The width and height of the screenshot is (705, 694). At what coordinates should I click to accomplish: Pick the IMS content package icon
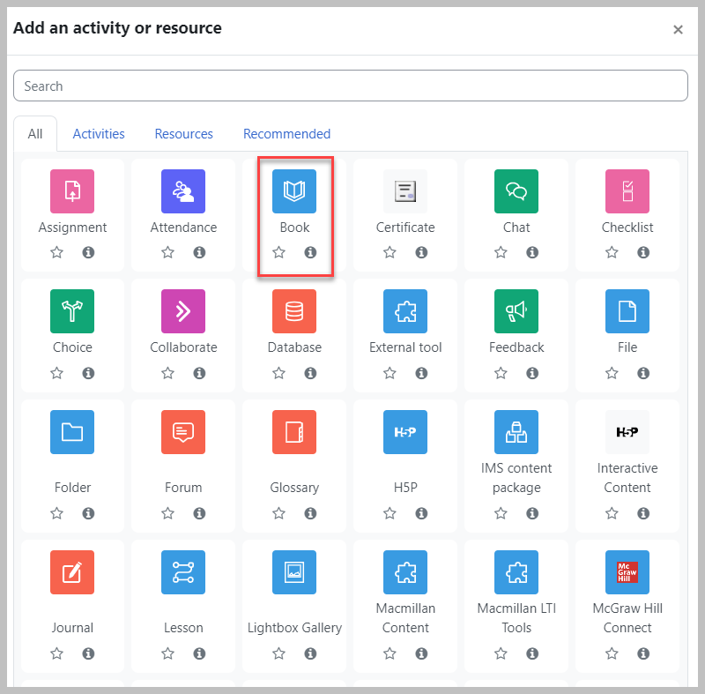[516, 432]
